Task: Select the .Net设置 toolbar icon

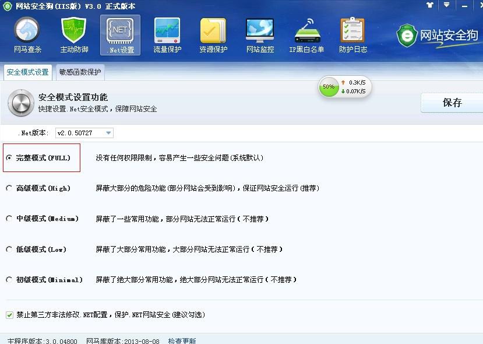Action: 120,35
